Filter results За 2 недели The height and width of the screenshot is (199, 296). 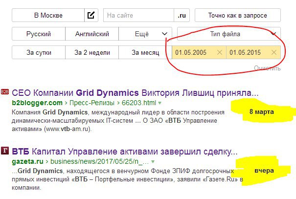(92, 52)
